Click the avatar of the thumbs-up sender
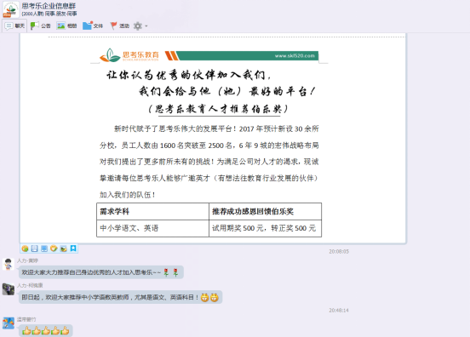This screenshot has width=470, height=337. click(x=9, y=323)
